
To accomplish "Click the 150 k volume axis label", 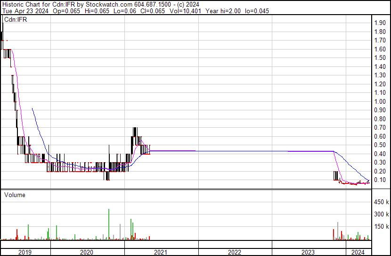I will 381,227.
